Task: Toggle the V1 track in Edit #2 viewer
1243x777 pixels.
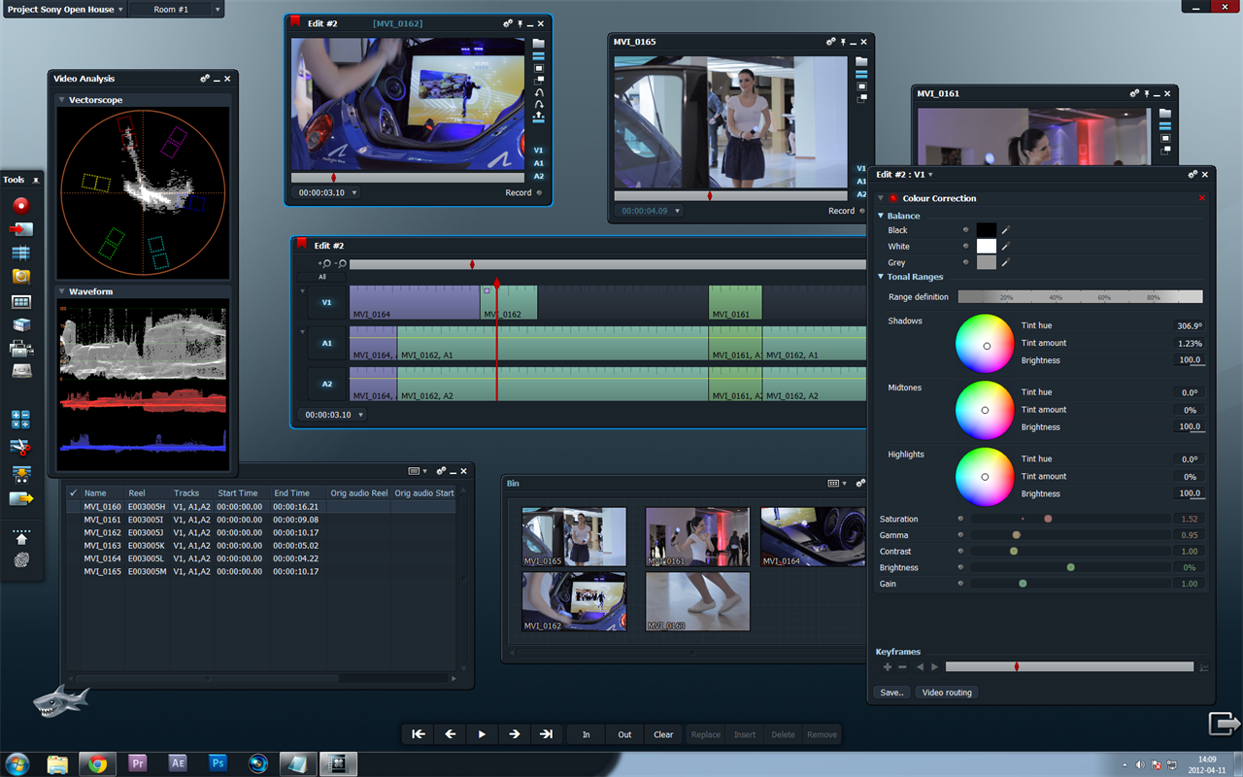Action: point(538,151)
